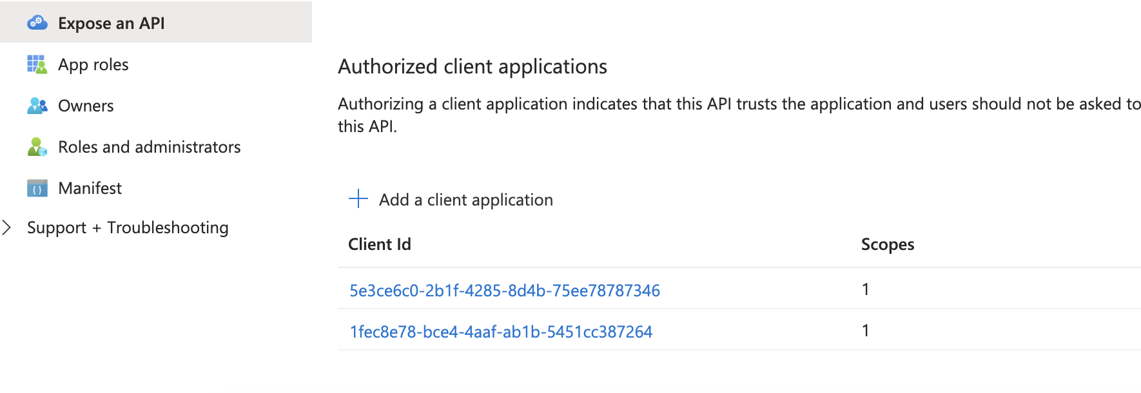The image size is (1141, 393).
Task: Open the Manifest page
Action: (156, 188)
